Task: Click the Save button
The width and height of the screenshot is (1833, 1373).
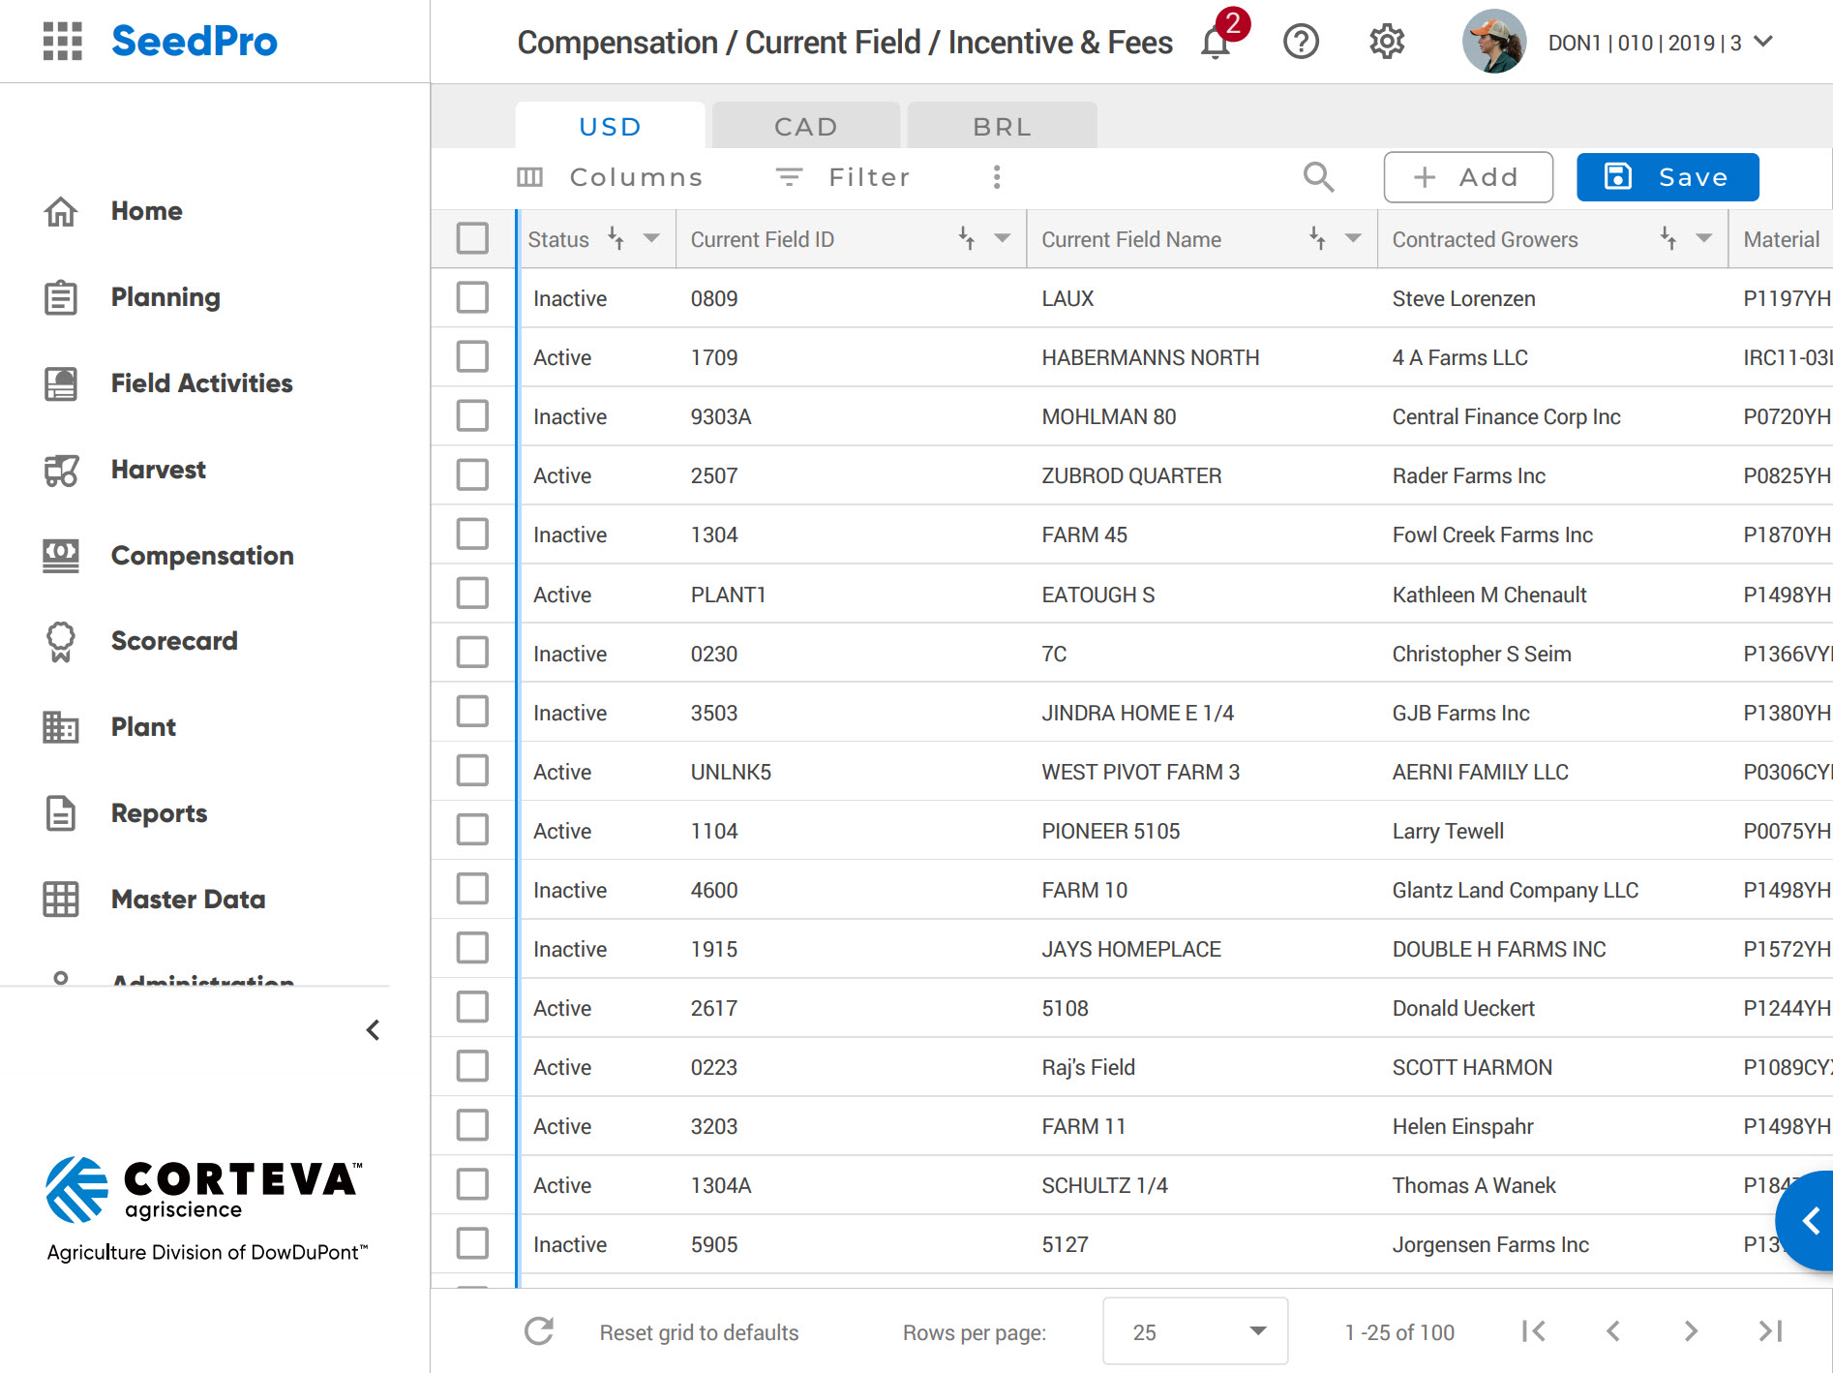Action: pos(1667,177)
